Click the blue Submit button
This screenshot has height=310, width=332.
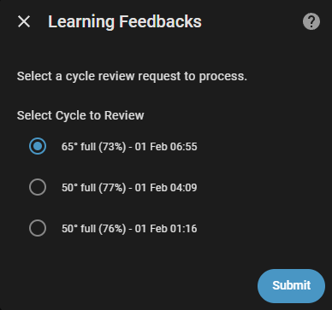[x=291, y=286]
